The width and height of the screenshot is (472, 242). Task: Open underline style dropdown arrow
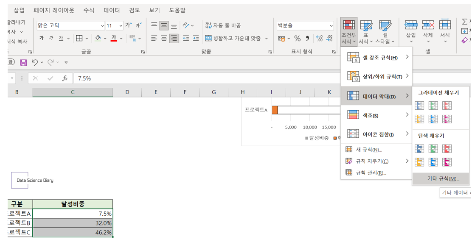point(68,39)
